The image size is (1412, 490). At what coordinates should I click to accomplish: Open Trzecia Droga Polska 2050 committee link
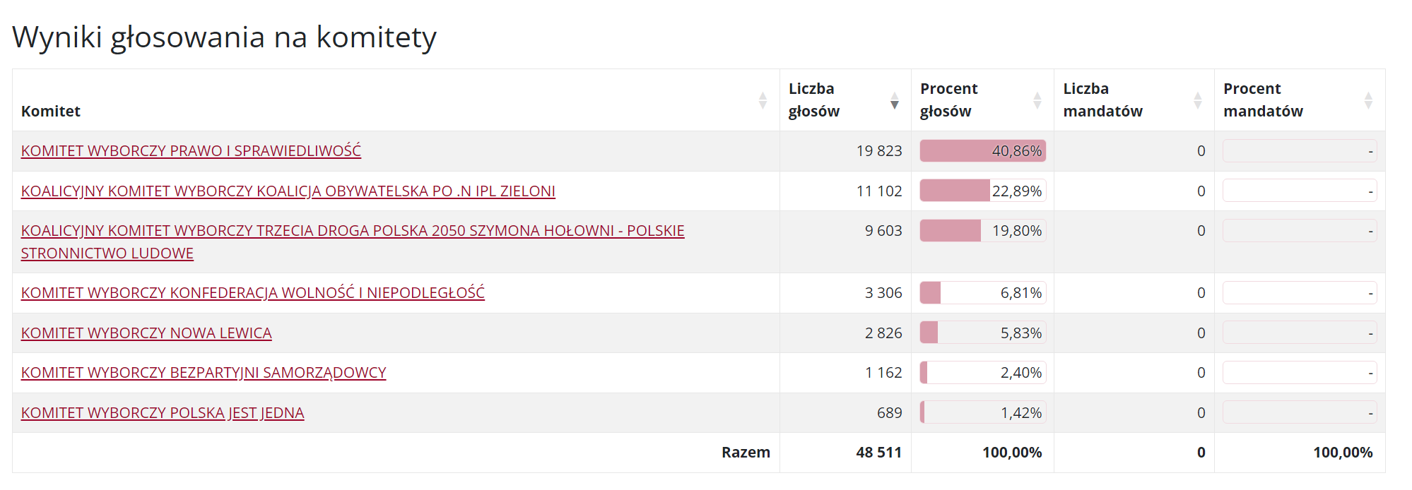coord(353,231)
